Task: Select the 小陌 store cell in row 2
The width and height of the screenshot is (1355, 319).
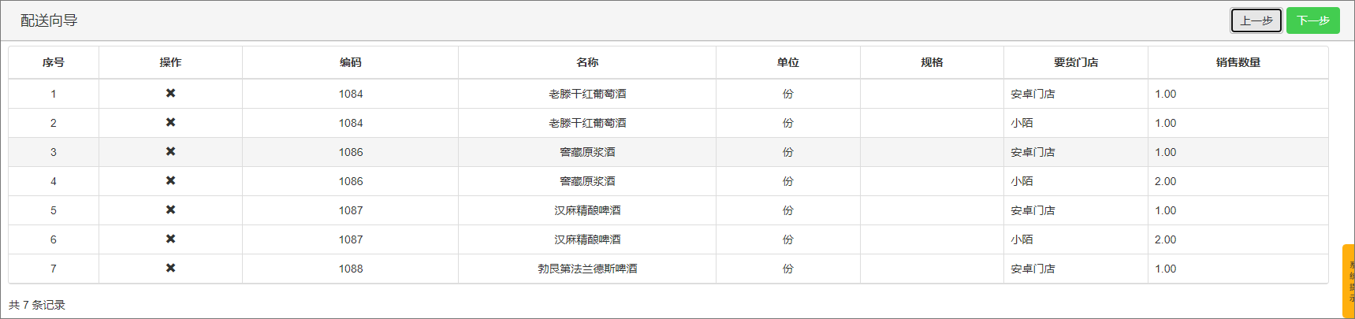Action: pos(1022,123)
